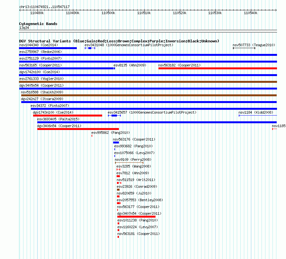
Task: Select the red dgv3406n54 loss bar
Action: tap(78, 129)
